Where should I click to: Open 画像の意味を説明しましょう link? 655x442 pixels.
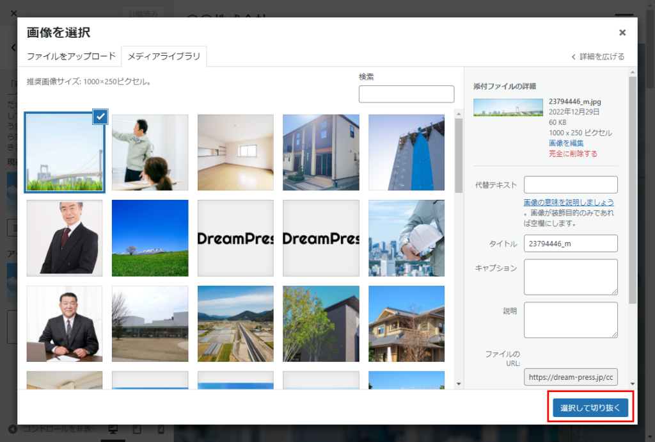[569, 202]
